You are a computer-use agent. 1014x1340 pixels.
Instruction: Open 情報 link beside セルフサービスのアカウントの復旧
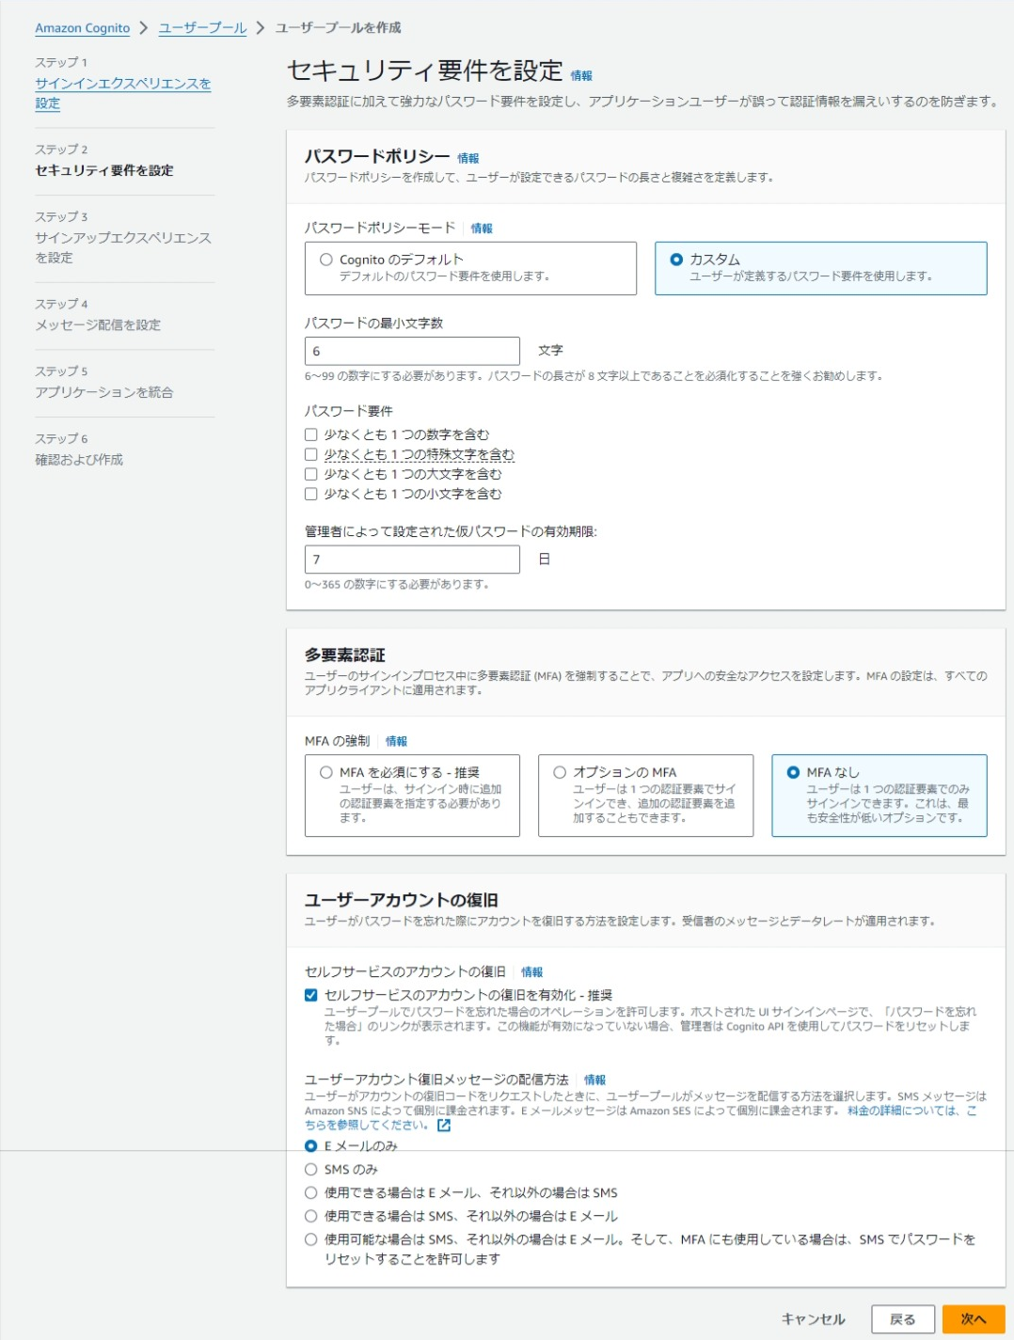coord(532,972)
